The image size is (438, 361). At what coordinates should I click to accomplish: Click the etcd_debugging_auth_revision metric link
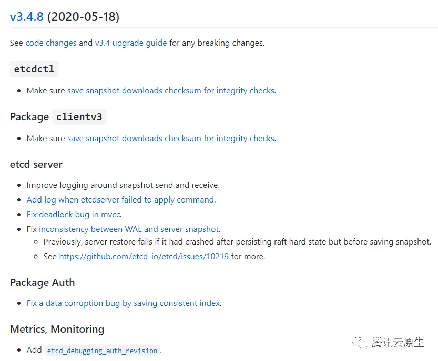coord(102,351)
